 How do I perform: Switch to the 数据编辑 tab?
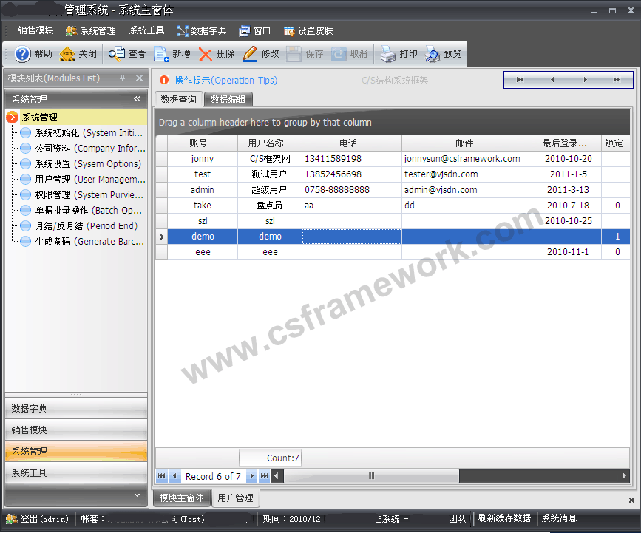[228, 99]
